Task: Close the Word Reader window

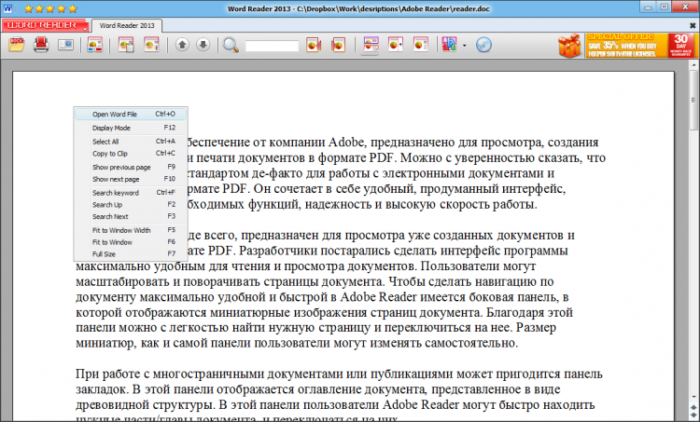Action: (x=685, y=7)
